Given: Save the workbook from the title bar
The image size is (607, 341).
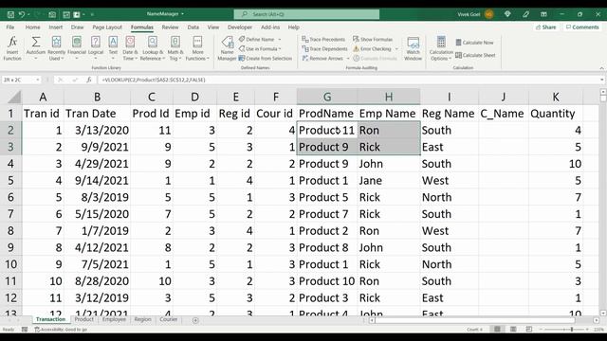Looking at the screenshot, I should pos(10,14).
